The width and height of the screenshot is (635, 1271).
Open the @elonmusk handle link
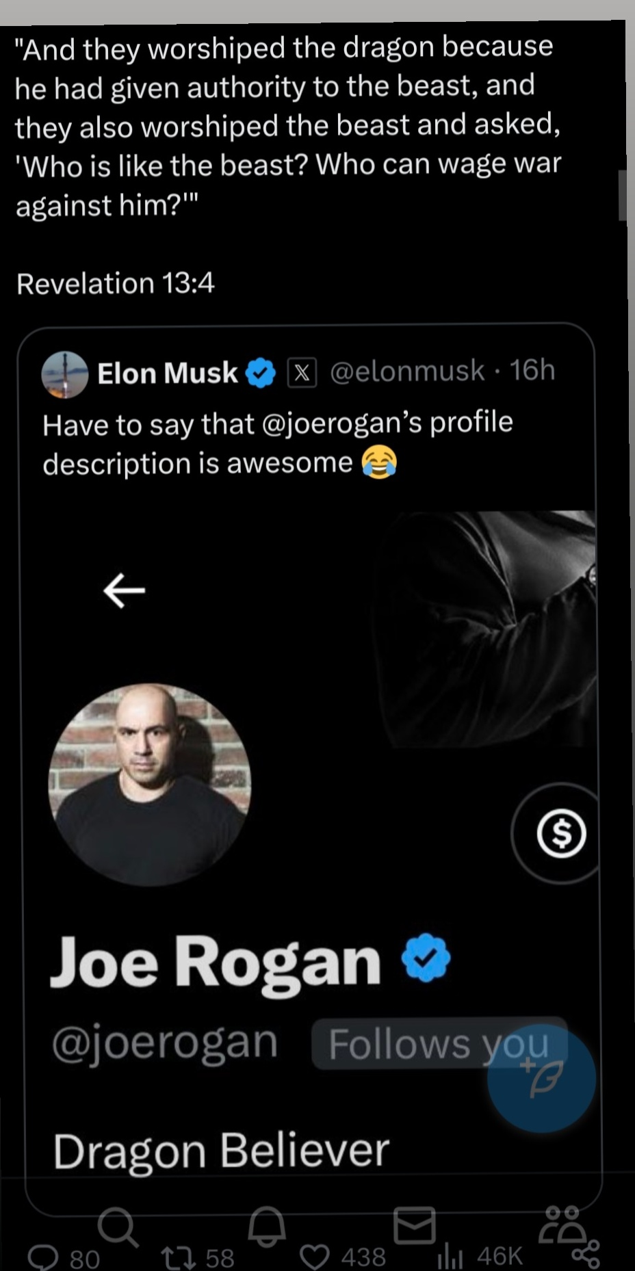point(407,371)
